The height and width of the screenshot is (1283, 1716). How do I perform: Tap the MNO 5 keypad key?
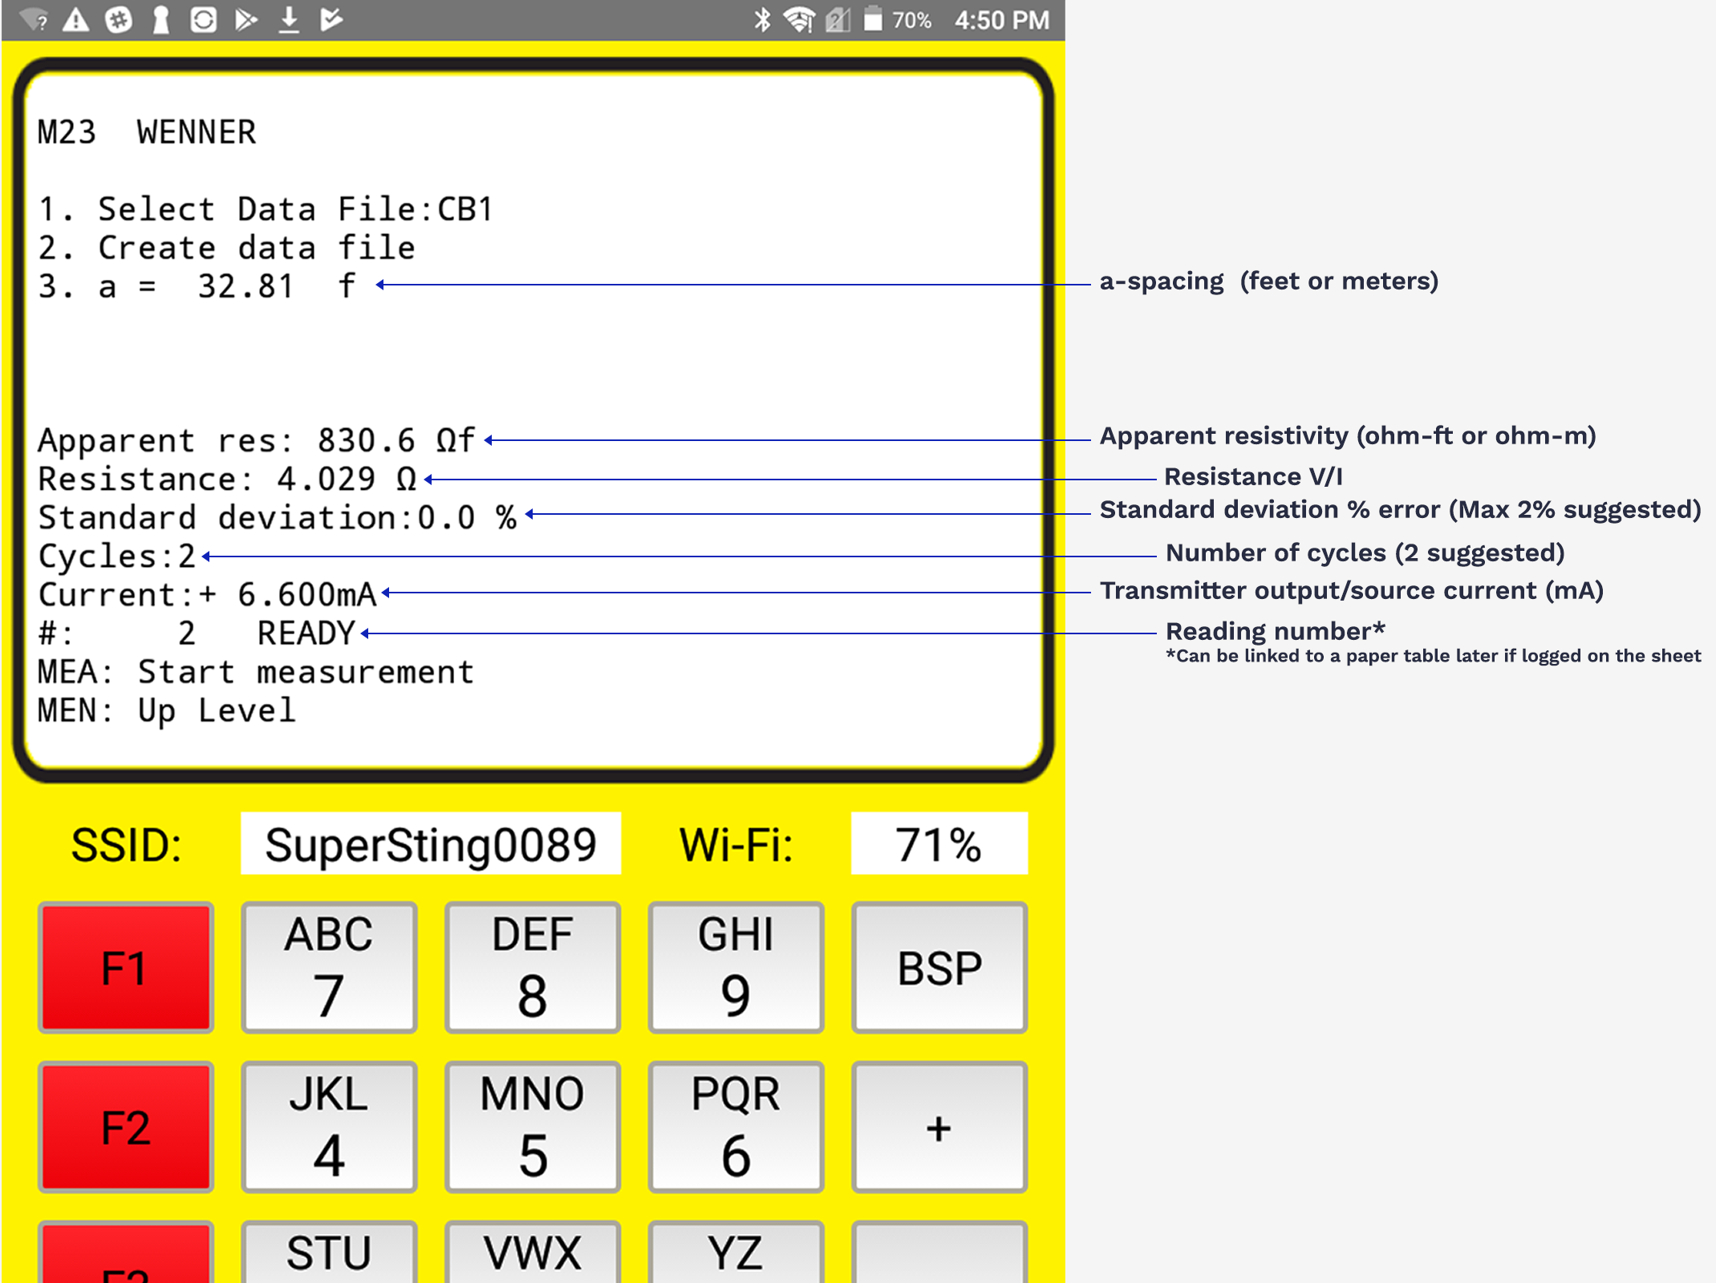pyautogui.click(x=533, y=1127)
